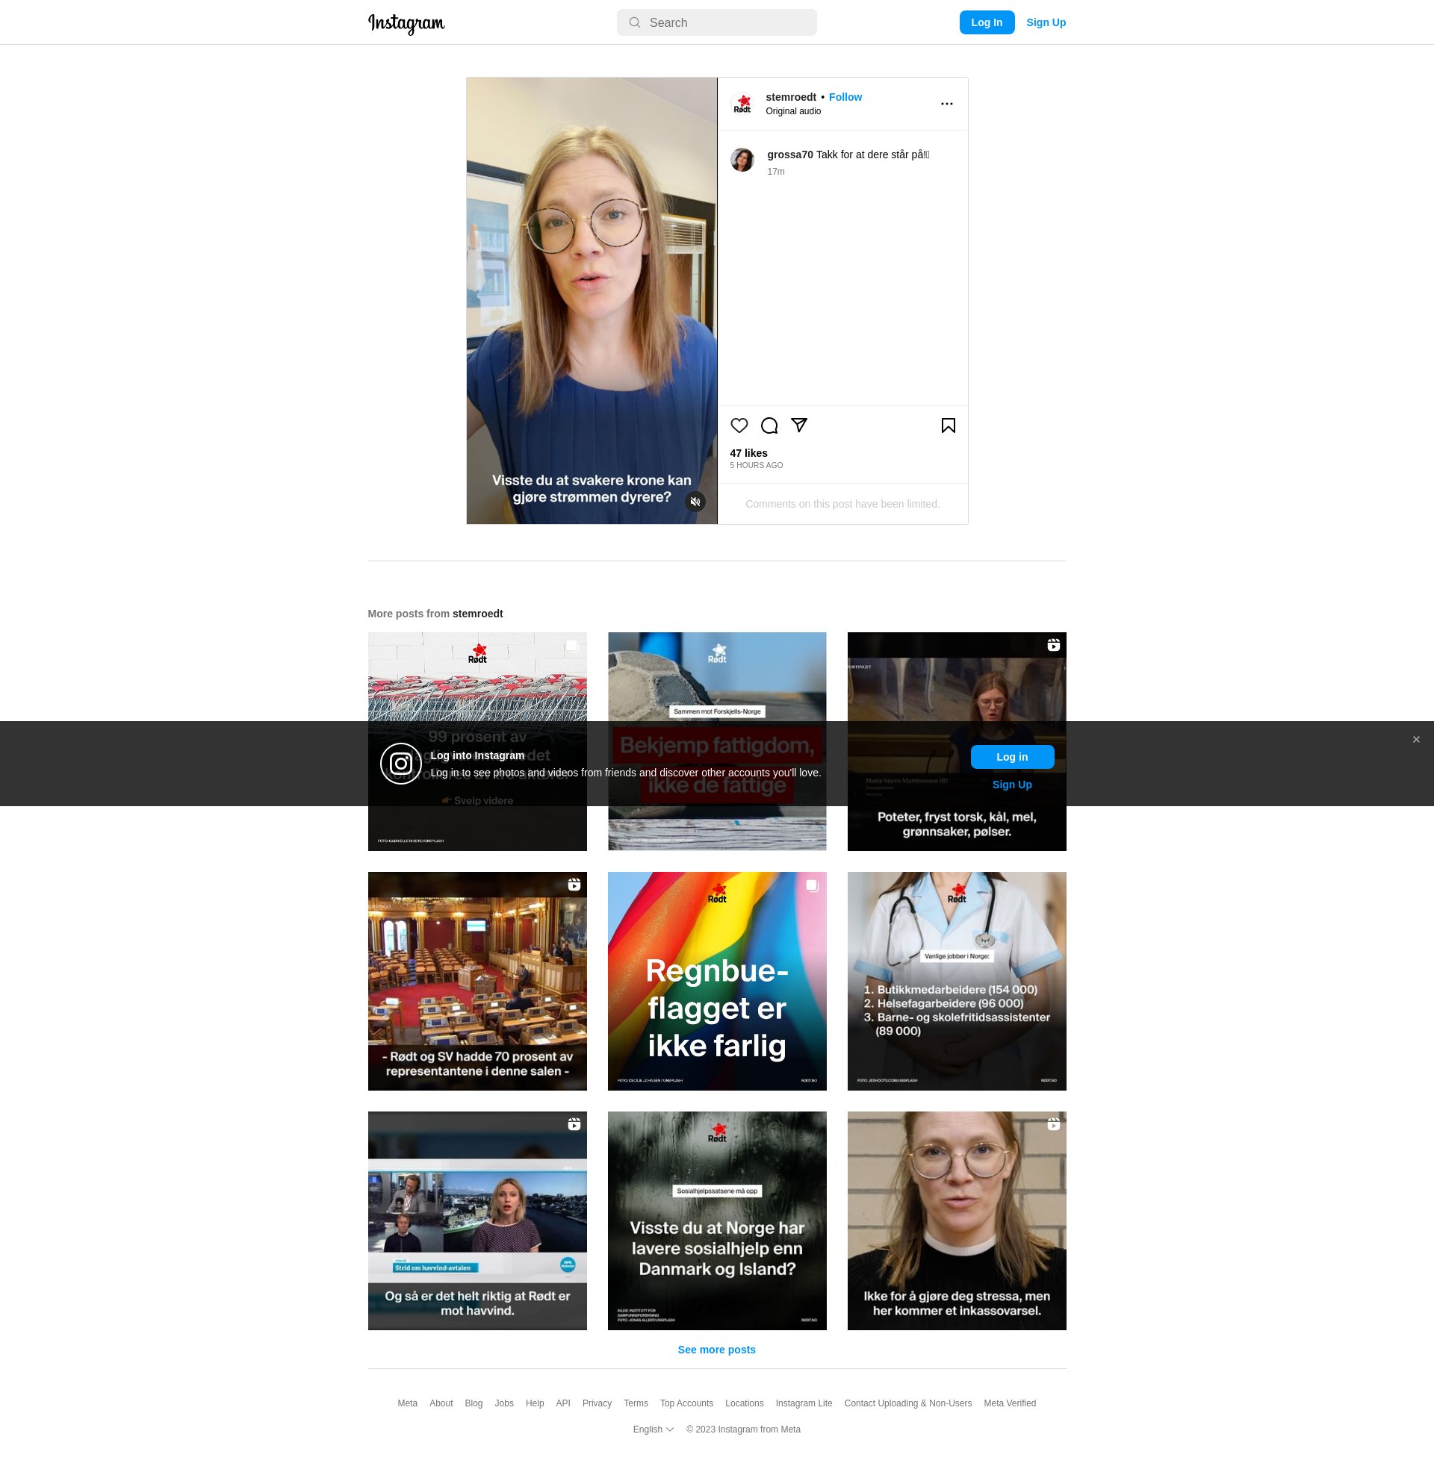The image size is (1434, 1481).
Task: Open the Instagram Lite footer link
Action: [804, 1403]
